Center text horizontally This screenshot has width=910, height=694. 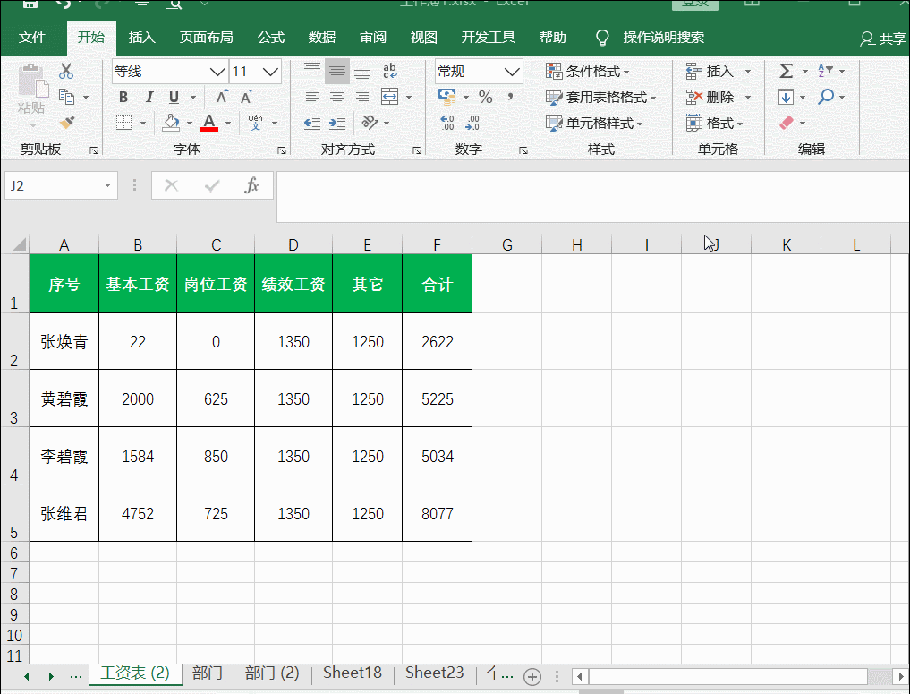pyautogui.click(x=337, y=97)
